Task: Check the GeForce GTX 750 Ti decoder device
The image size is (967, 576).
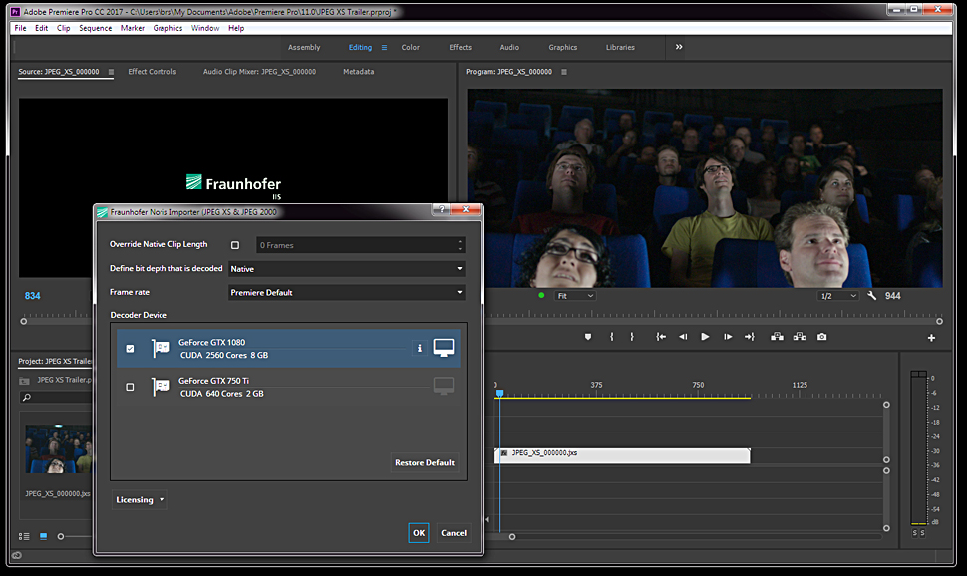Action: (130, 387)
